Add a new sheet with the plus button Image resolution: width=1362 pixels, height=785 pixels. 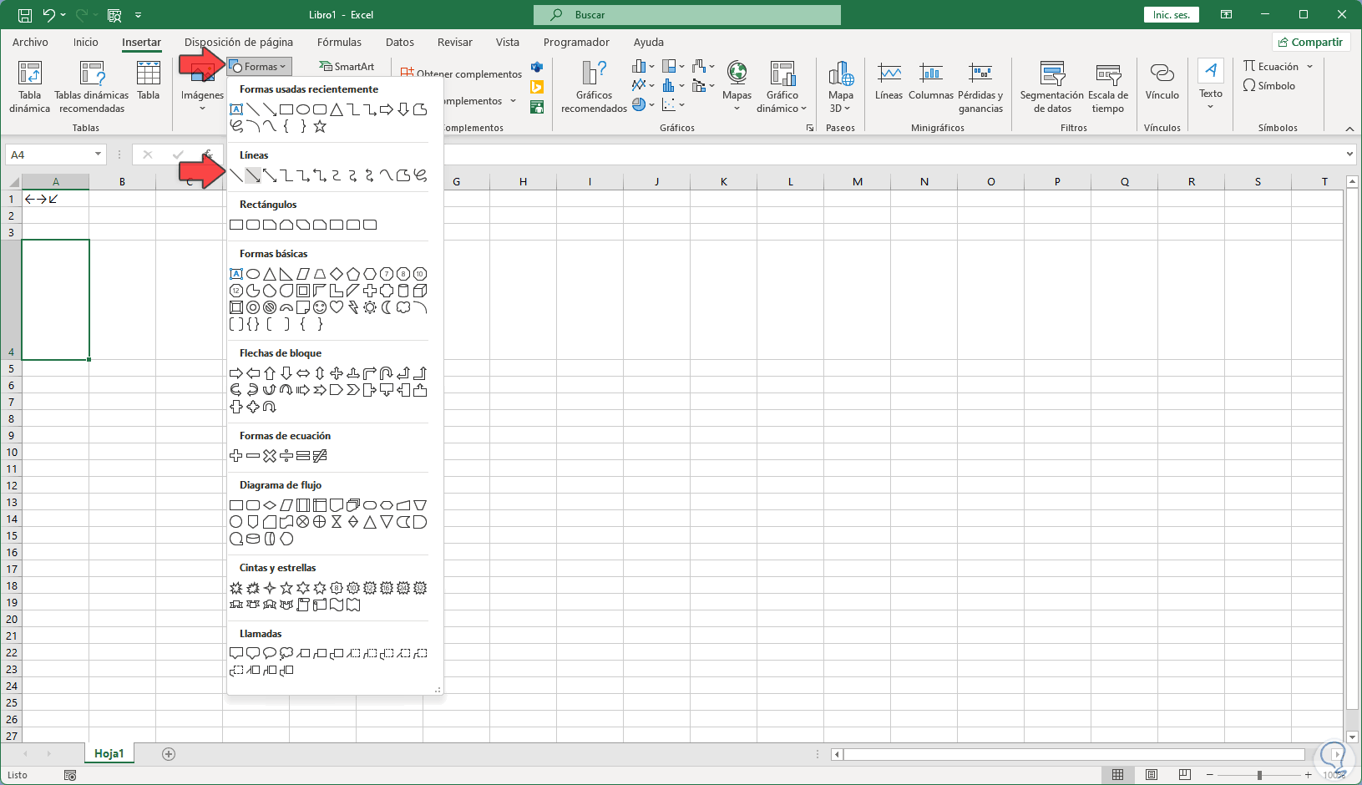169,754
